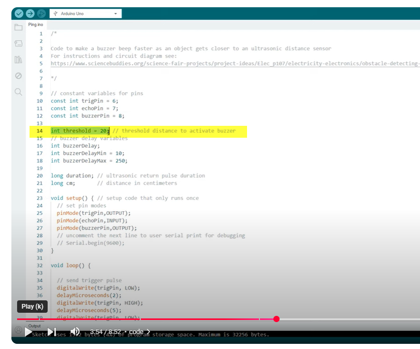Open the Library Manager books icon
Image resolution: width=420 pixels, height=349 pixels.
[x=19, y=60]
